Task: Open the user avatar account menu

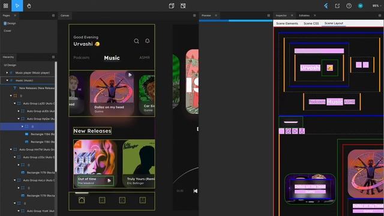Action: pyautogui.click(x=360, y=5)
